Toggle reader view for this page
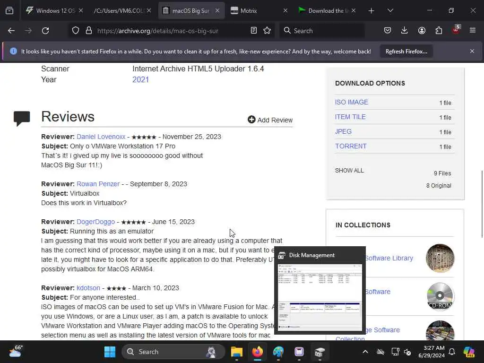This screenshot has height=363, width=484. pos(253,31)
